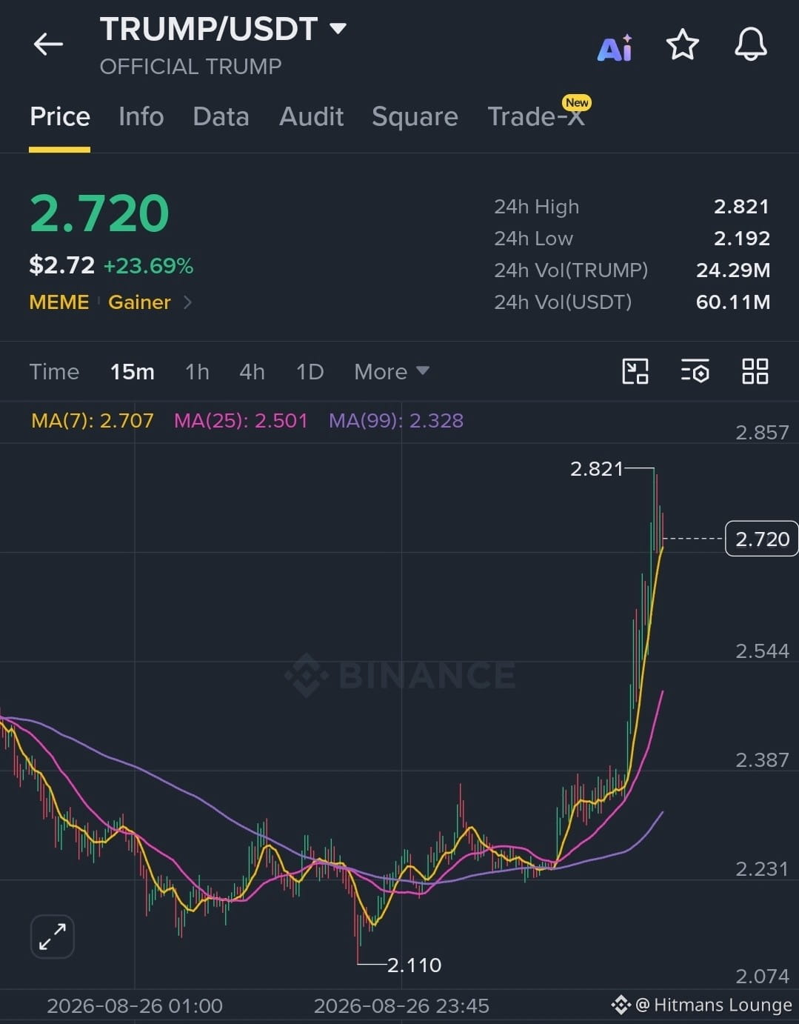Click the 2.110 low marker on chart
This screenshot has height=1024, width=799.
click(414, 965)
